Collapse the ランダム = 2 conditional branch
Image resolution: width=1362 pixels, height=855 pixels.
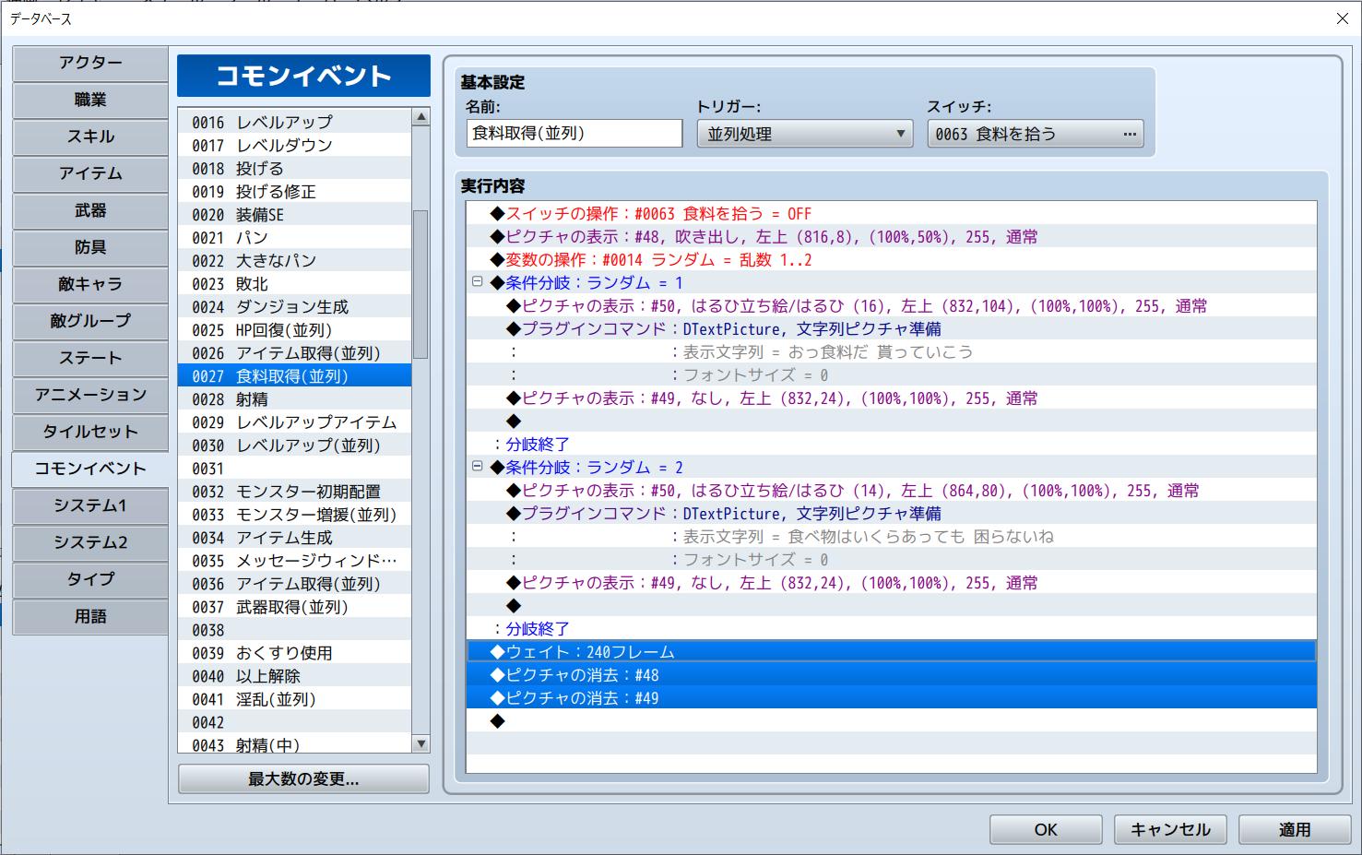coord(477,467)
